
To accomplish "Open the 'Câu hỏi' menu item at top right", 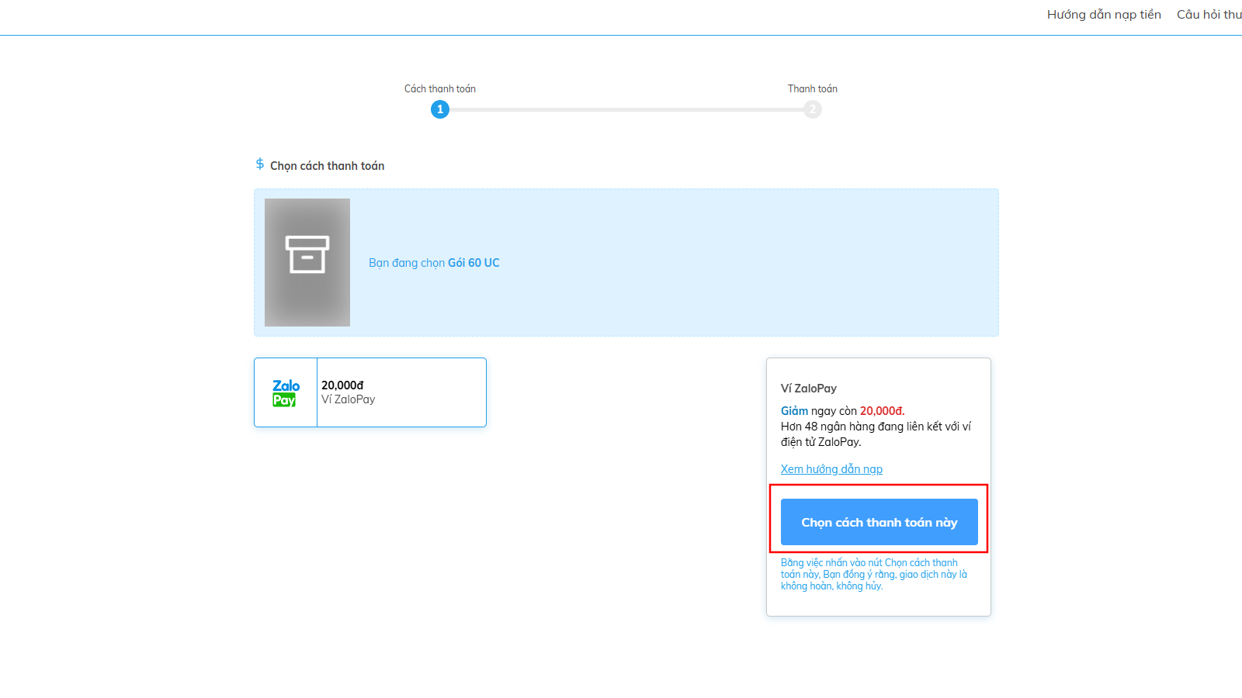I will pyautogui.click(x=1209, y=15).
